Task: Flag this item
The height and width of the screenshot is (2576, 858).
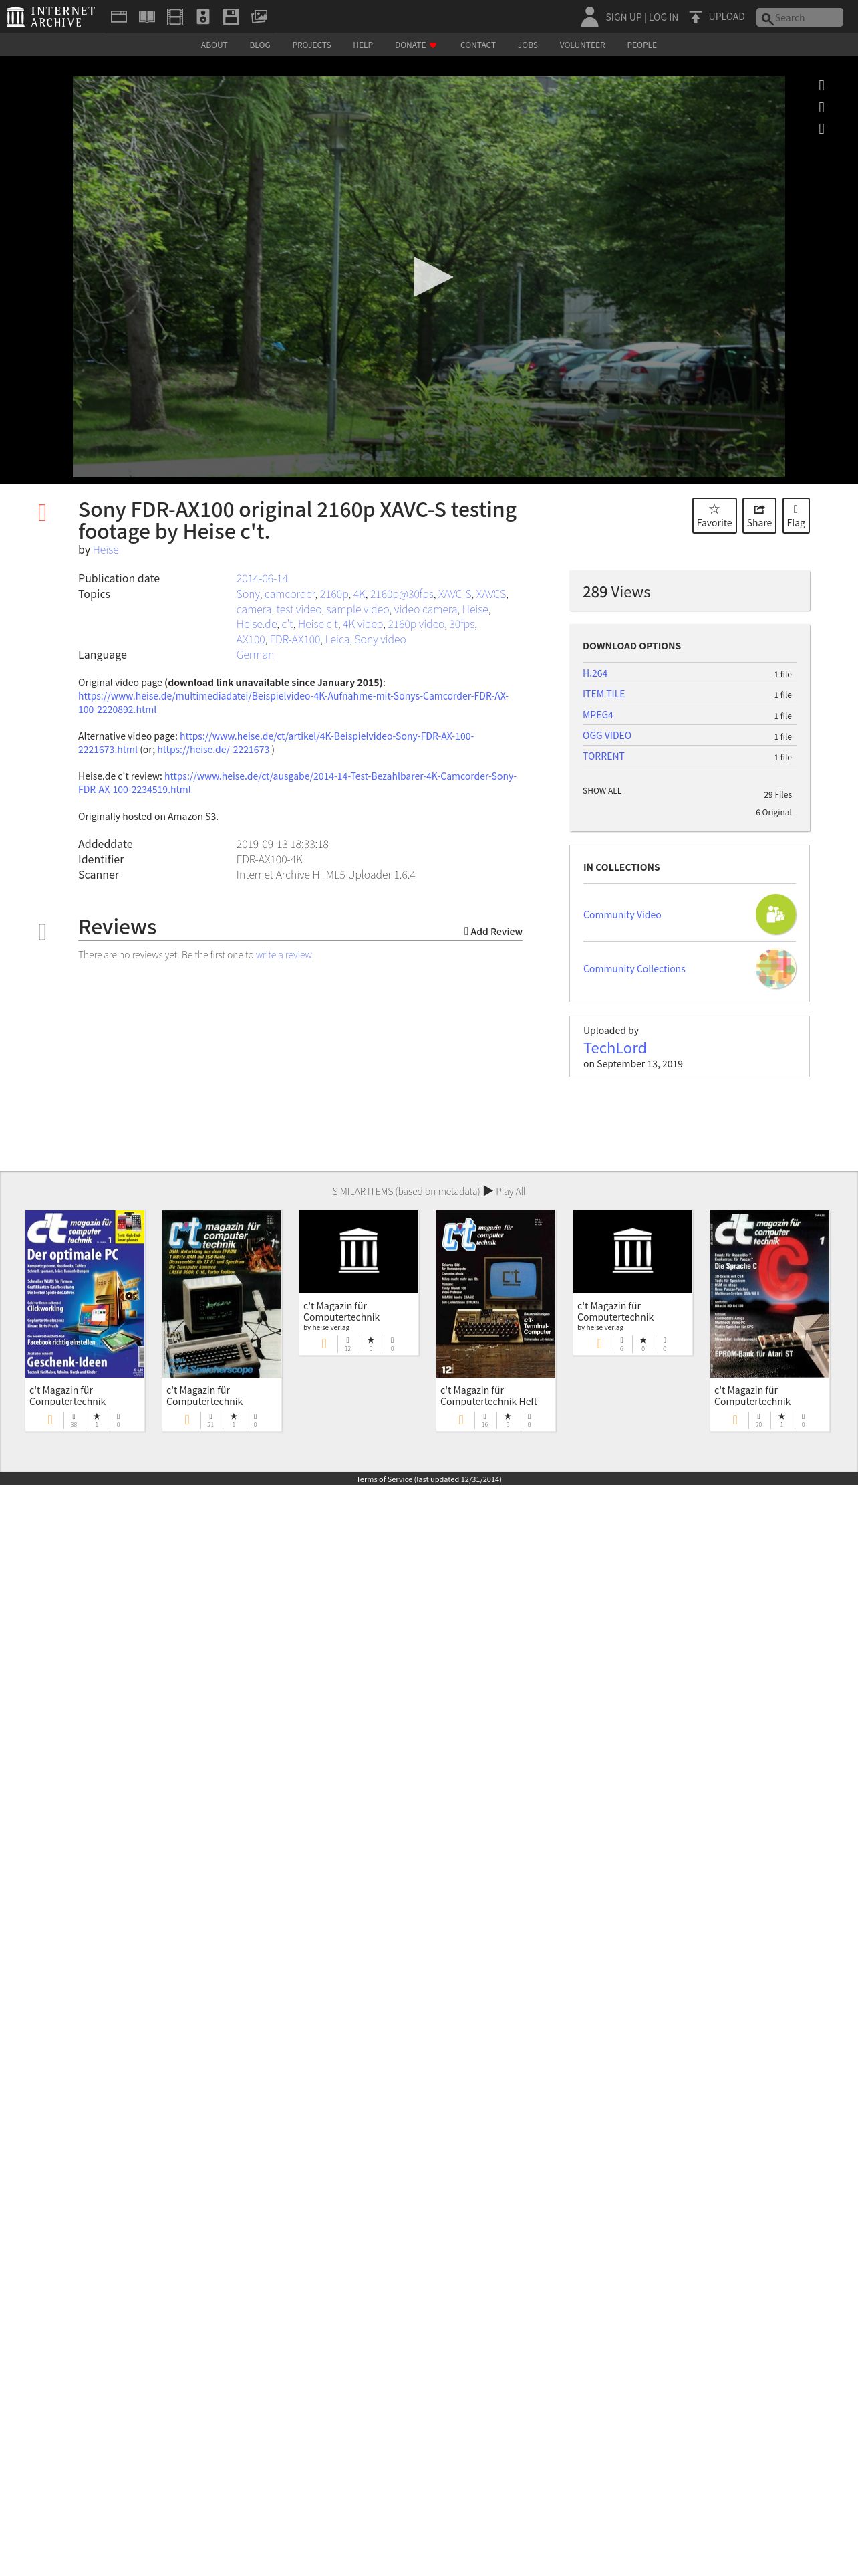Action: (x=795, y=515)
